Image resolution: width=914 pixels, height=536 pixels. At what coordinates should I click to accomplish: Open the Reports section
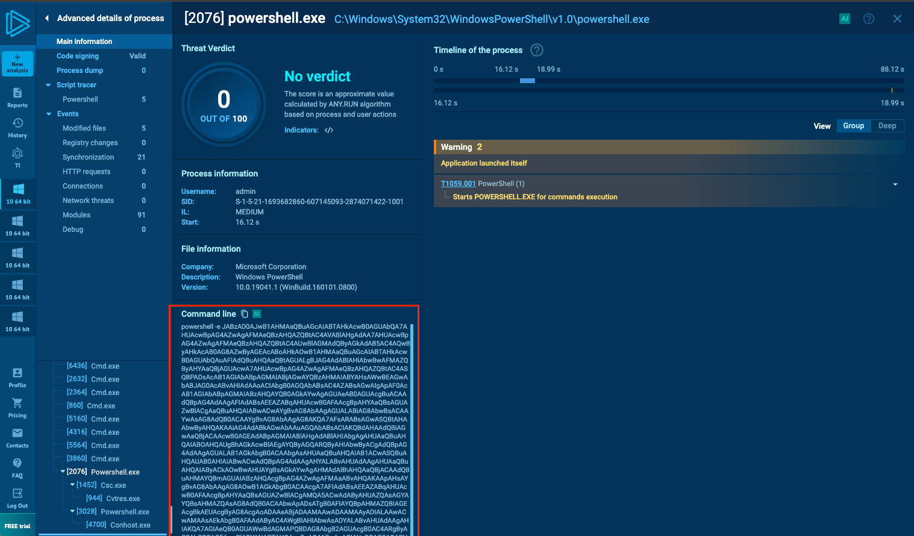[x=17, y=96]
